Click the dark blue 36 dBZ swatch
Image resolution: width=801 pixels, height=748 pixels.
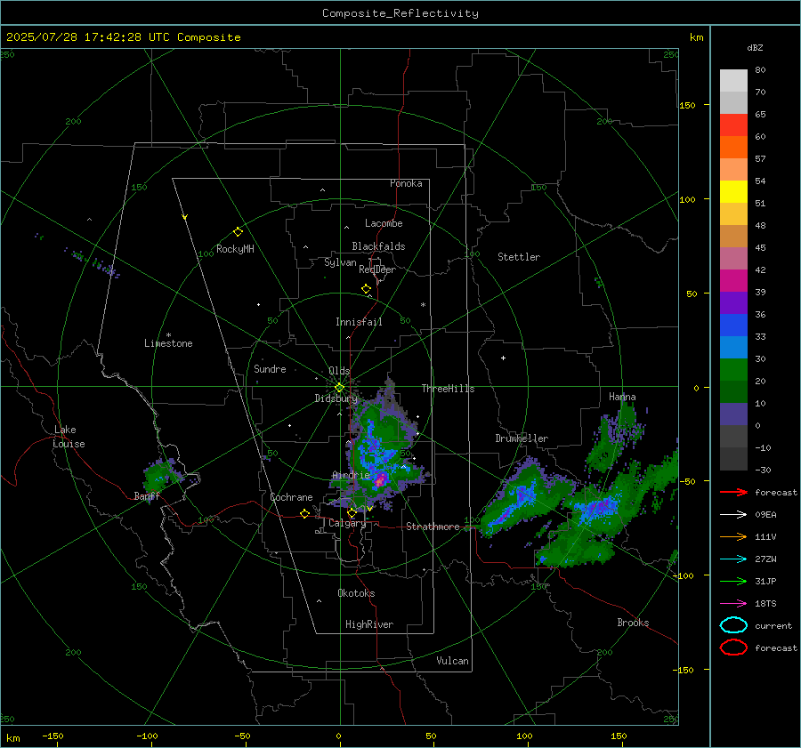(x=733, y=325)
